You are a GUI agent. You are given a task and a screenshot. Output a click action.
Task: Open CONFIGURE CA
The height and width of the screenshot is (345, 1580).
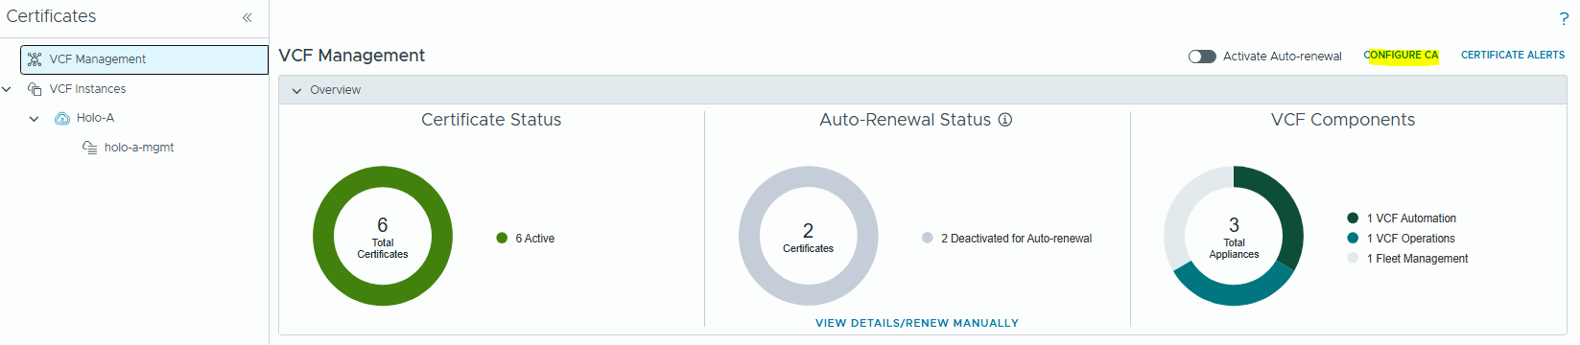tap(1401, 56)
